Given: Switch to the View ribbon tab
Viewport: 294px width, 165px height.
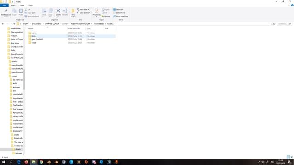Looking at the screenshot, I should pyautogui.click(x=30, y=5).
